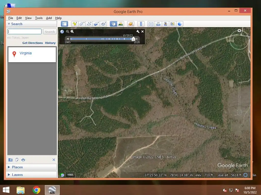This screenshot has height=195, width=261.
Task: Open search History link
Action: click(x=50, y=43)
